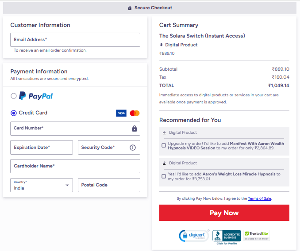The width and height of the screenshot is (300, 251).
Task: Check the Wealth Hypnosis VIDEO Session upgrade
Action: tap(164, 145)
